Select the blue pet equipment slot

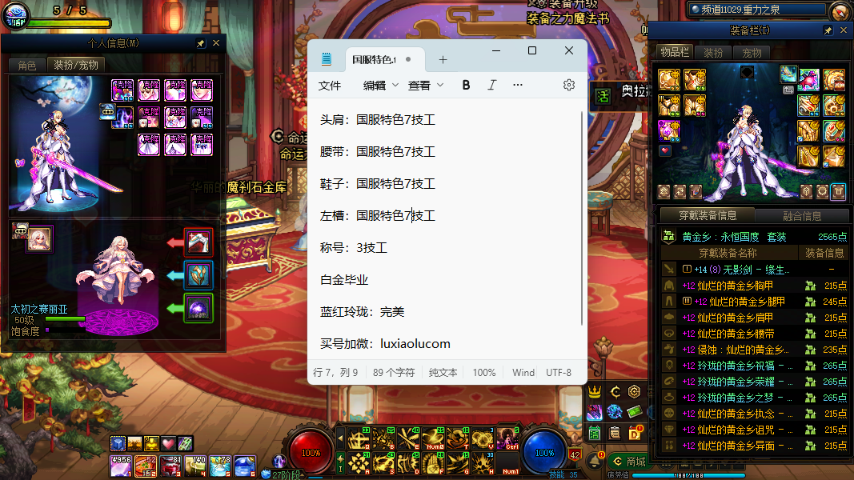(x=198, y=274)
